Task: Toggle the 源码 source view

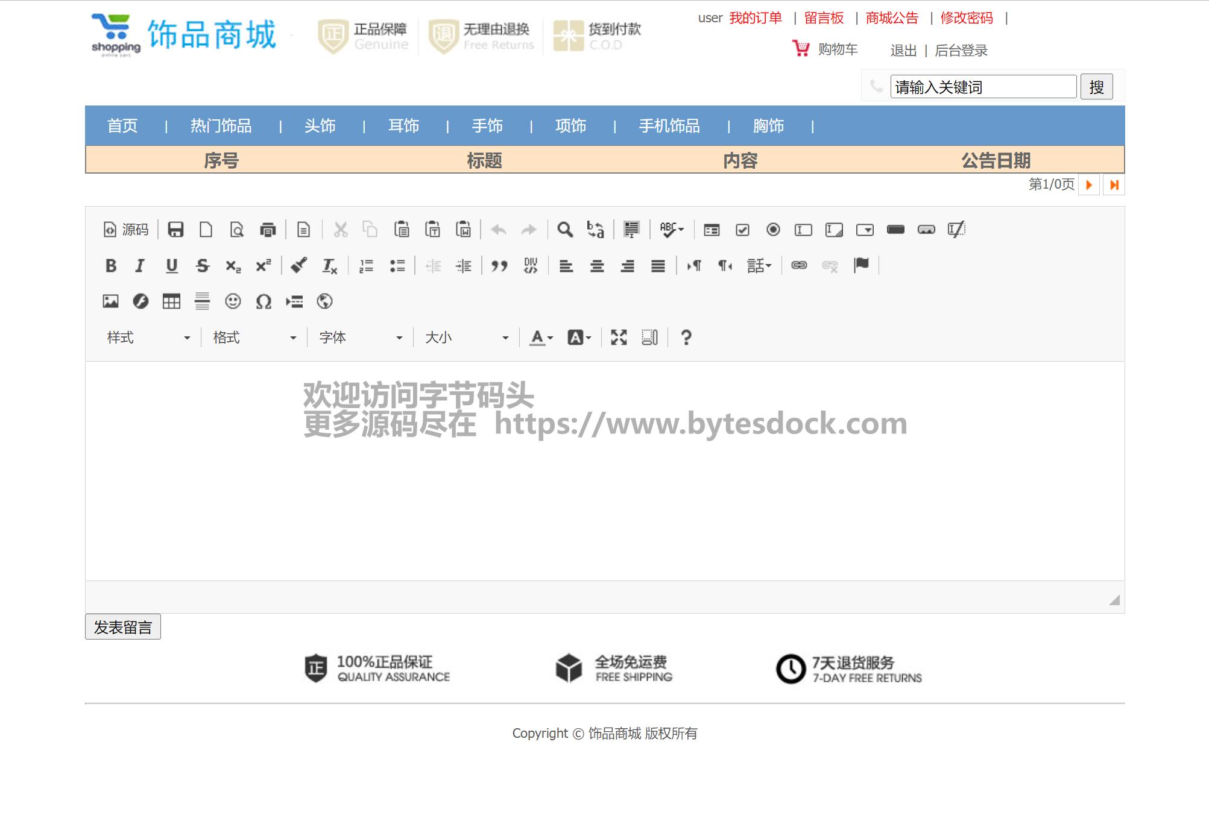Action: pos(127,230)
